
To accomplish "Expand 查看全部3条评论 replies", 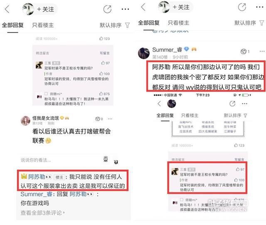I will click(42, 213).
